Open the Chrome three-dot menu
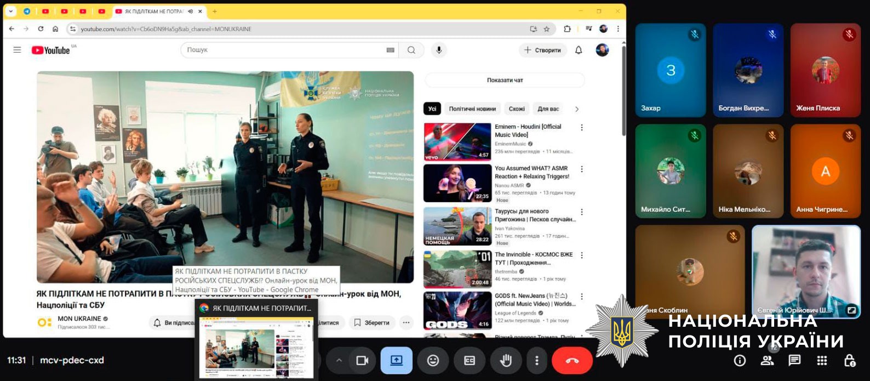870x381 pixels. [618, 29]
